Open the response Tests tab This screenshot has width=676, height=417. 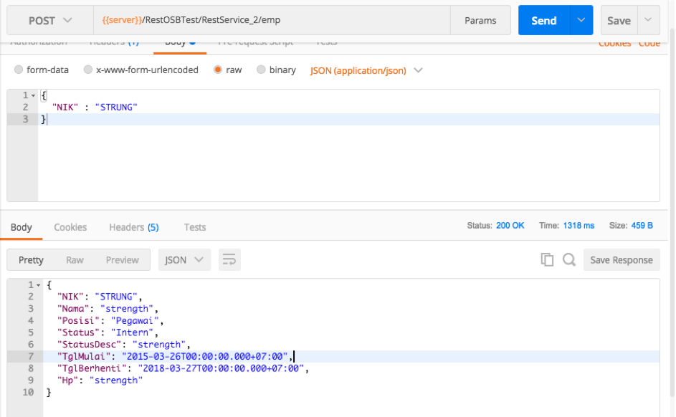[x=195, y=227]
